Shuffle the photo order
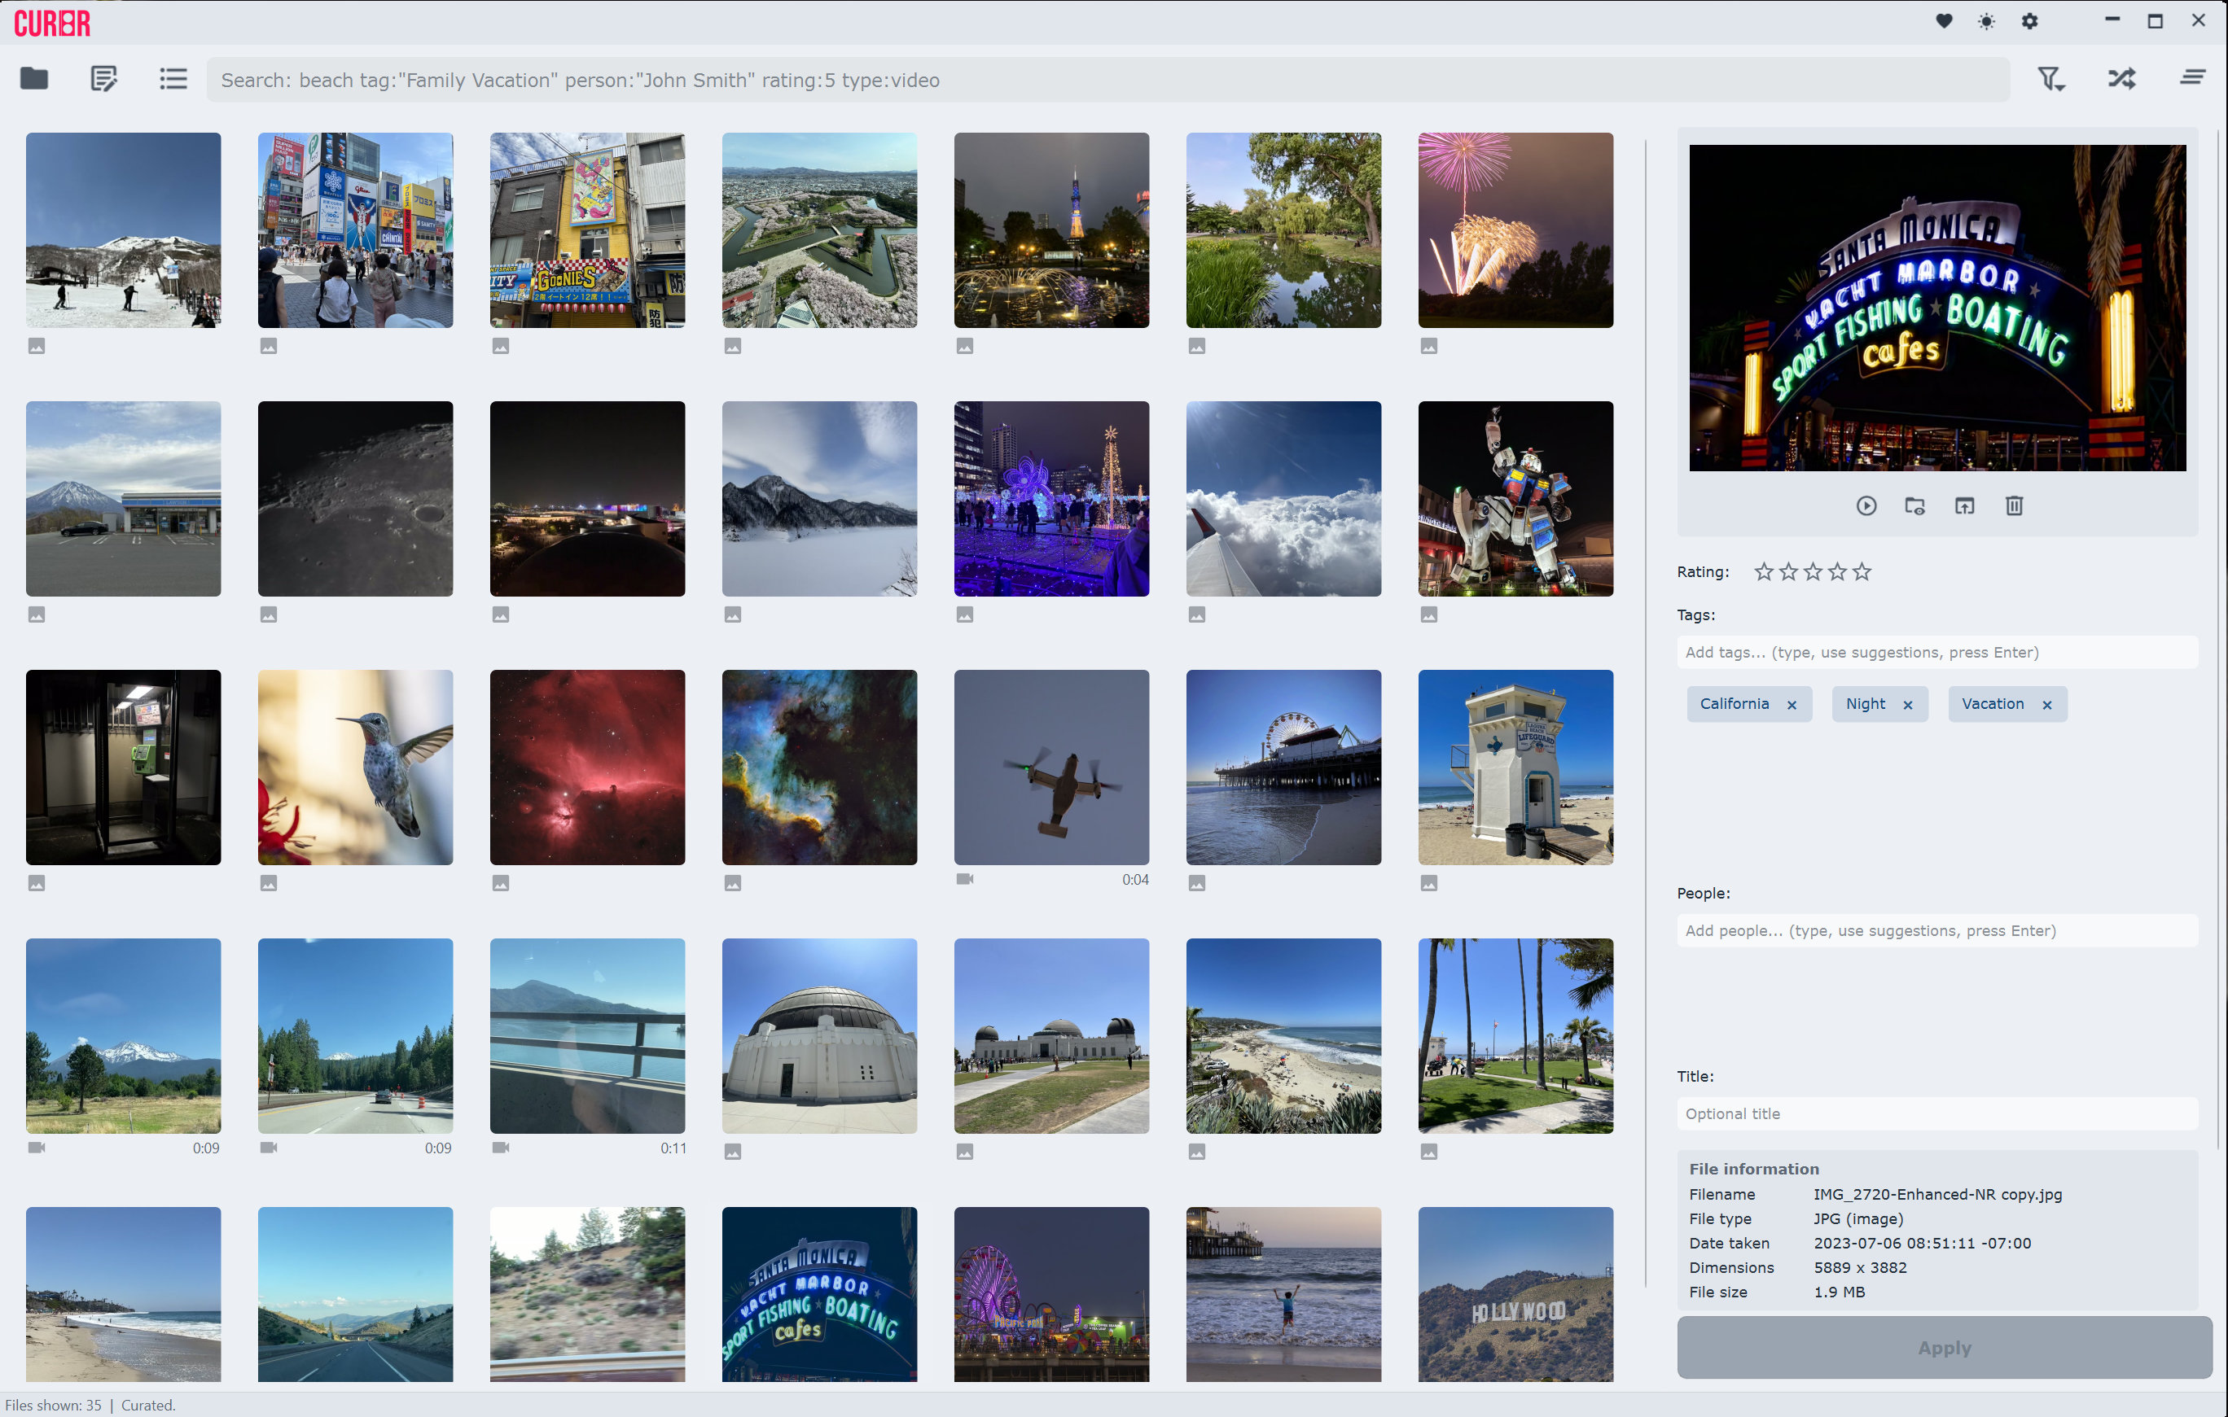Image resolution: width=2228 pixels, height=1417 pixels. (x=2121, y=80)
